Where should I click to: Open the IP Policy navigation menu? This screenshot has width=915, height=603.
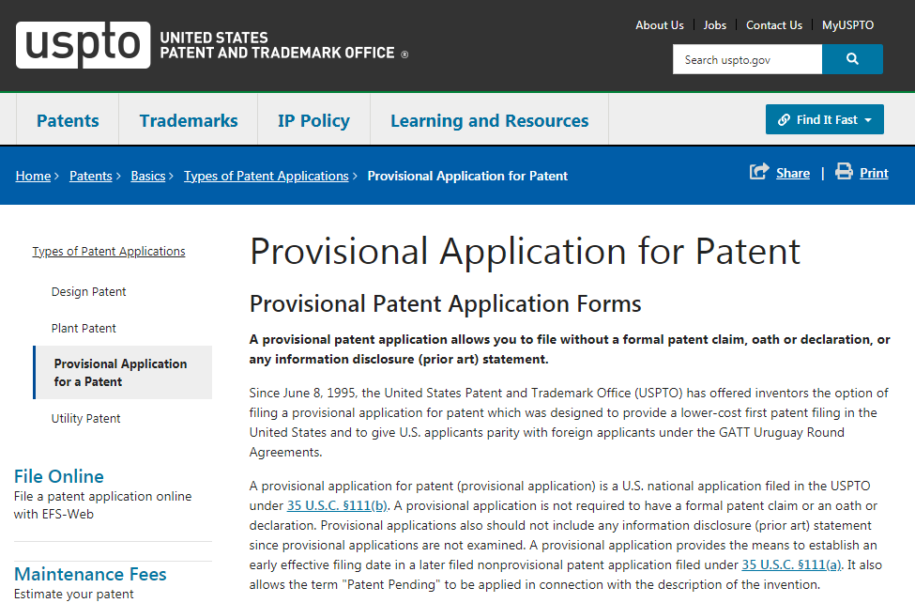click(313, 120)
